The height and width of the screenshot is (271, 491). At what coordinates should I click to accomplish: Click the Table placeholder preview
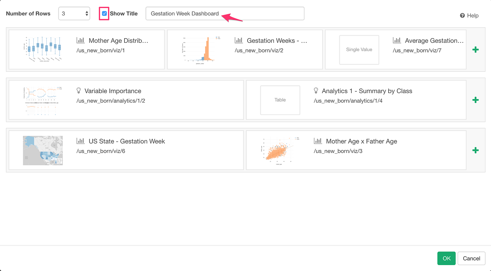tap(280, 100)
